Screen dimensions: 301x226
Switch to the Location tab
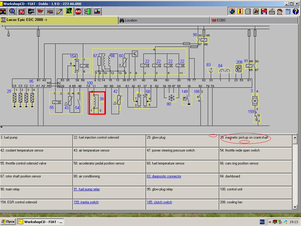[164, 20]
